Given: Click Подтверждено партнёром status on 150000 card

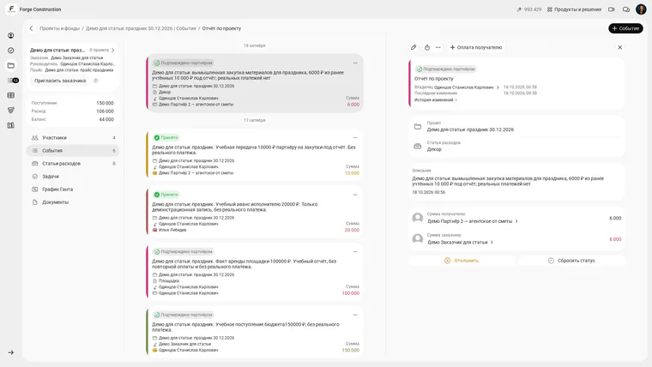Looking at the screenshot, I should (x=183, y=315).
